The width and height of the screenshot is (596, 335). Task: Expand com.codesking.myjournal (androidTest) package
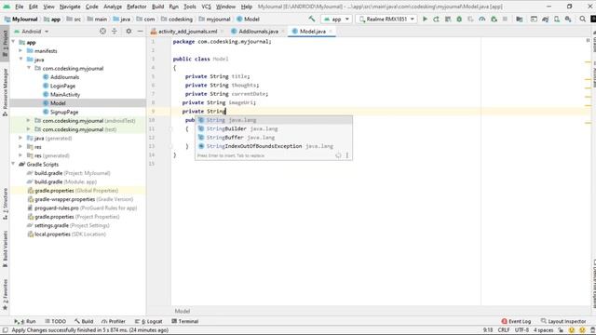click(29, 120)
